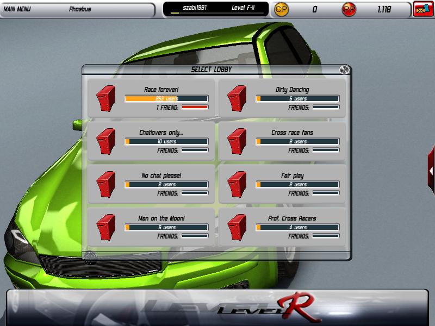Click the CP coin icon
The width and height of the screenshot is (435, 326).
282,9
